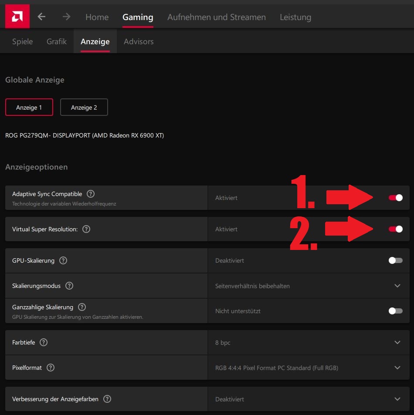414x415 pixels.
Task: Open the Advisors sub-tab
Action: [x=139, y=41]
